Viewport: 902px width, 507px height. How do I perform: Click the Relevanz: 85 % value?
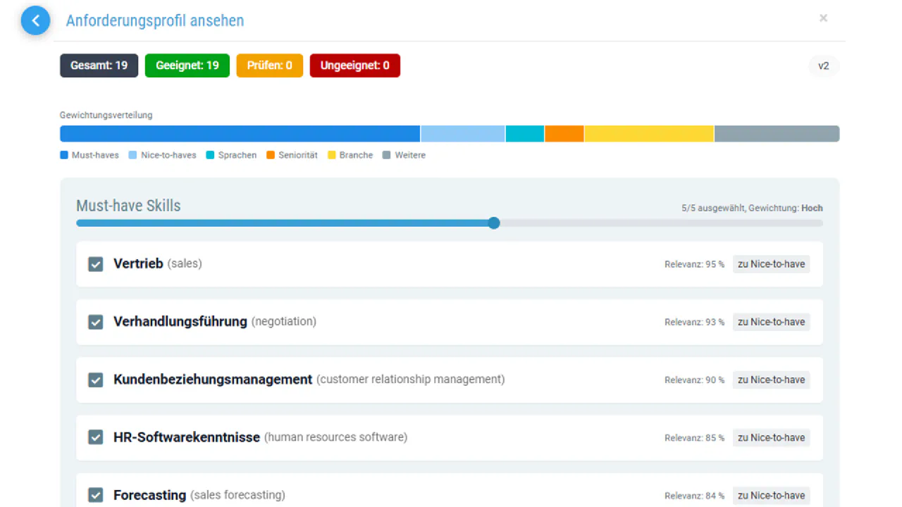[x=694, y=438]
